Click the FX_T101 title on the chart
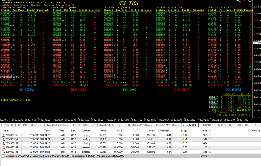The height and width of the screenshot is (166, 261). click(129, 3)
